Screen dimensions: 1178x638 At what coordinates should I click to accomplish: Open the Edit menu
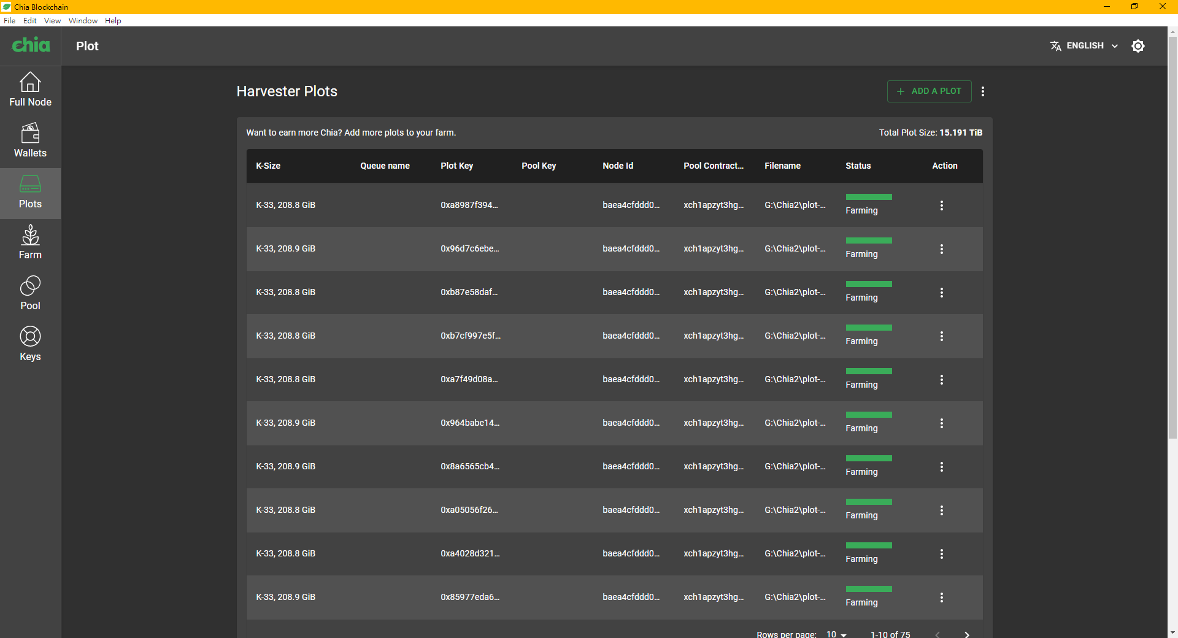30,20
